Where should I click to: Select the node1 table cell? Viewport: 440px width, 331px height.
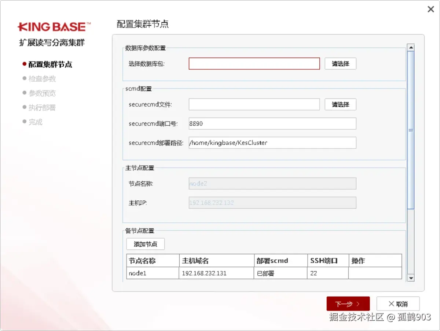click(x=153, y=273)
